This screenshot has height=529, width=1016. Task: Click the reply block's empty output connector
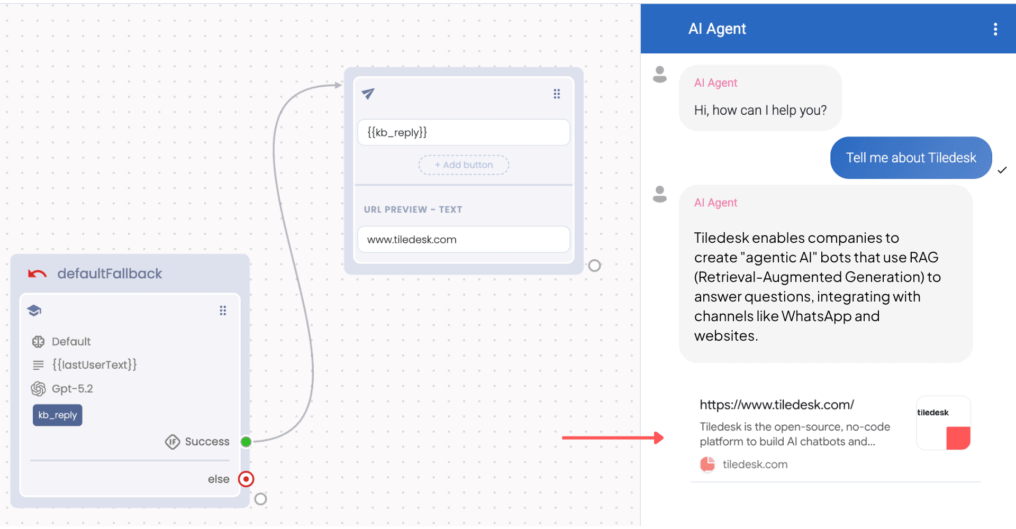pyautogui.click(x=595, y=266)
